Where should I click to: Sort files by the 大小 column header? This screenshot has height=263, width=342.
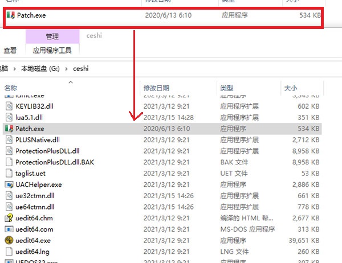pos(290,88)
